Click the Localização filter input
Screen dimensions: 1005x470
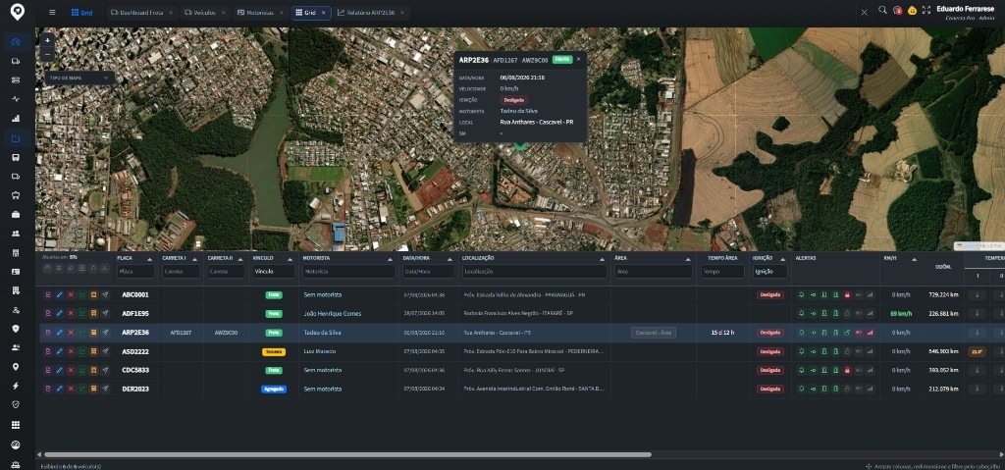534,272
